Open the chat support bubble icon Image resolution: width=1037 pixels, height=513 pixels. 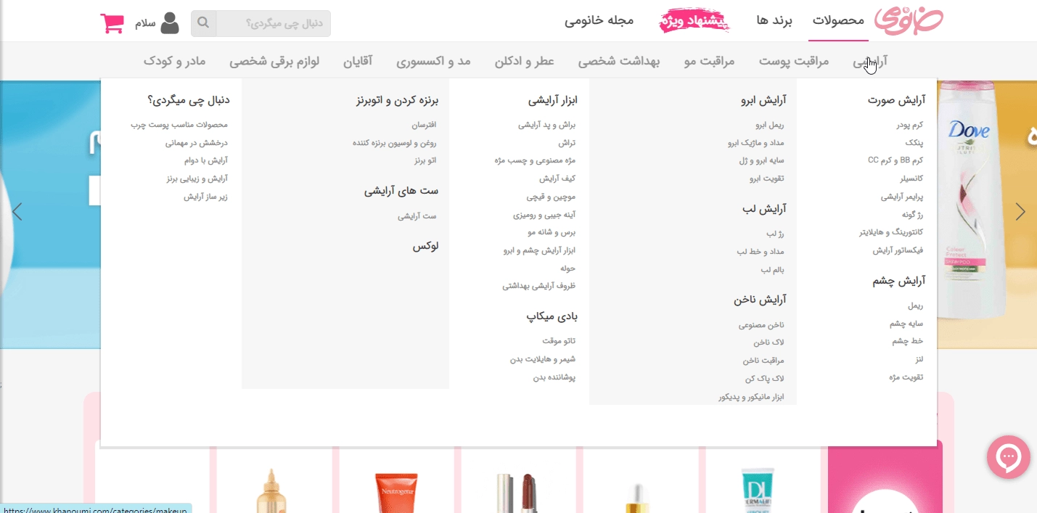coord(1008,457)
